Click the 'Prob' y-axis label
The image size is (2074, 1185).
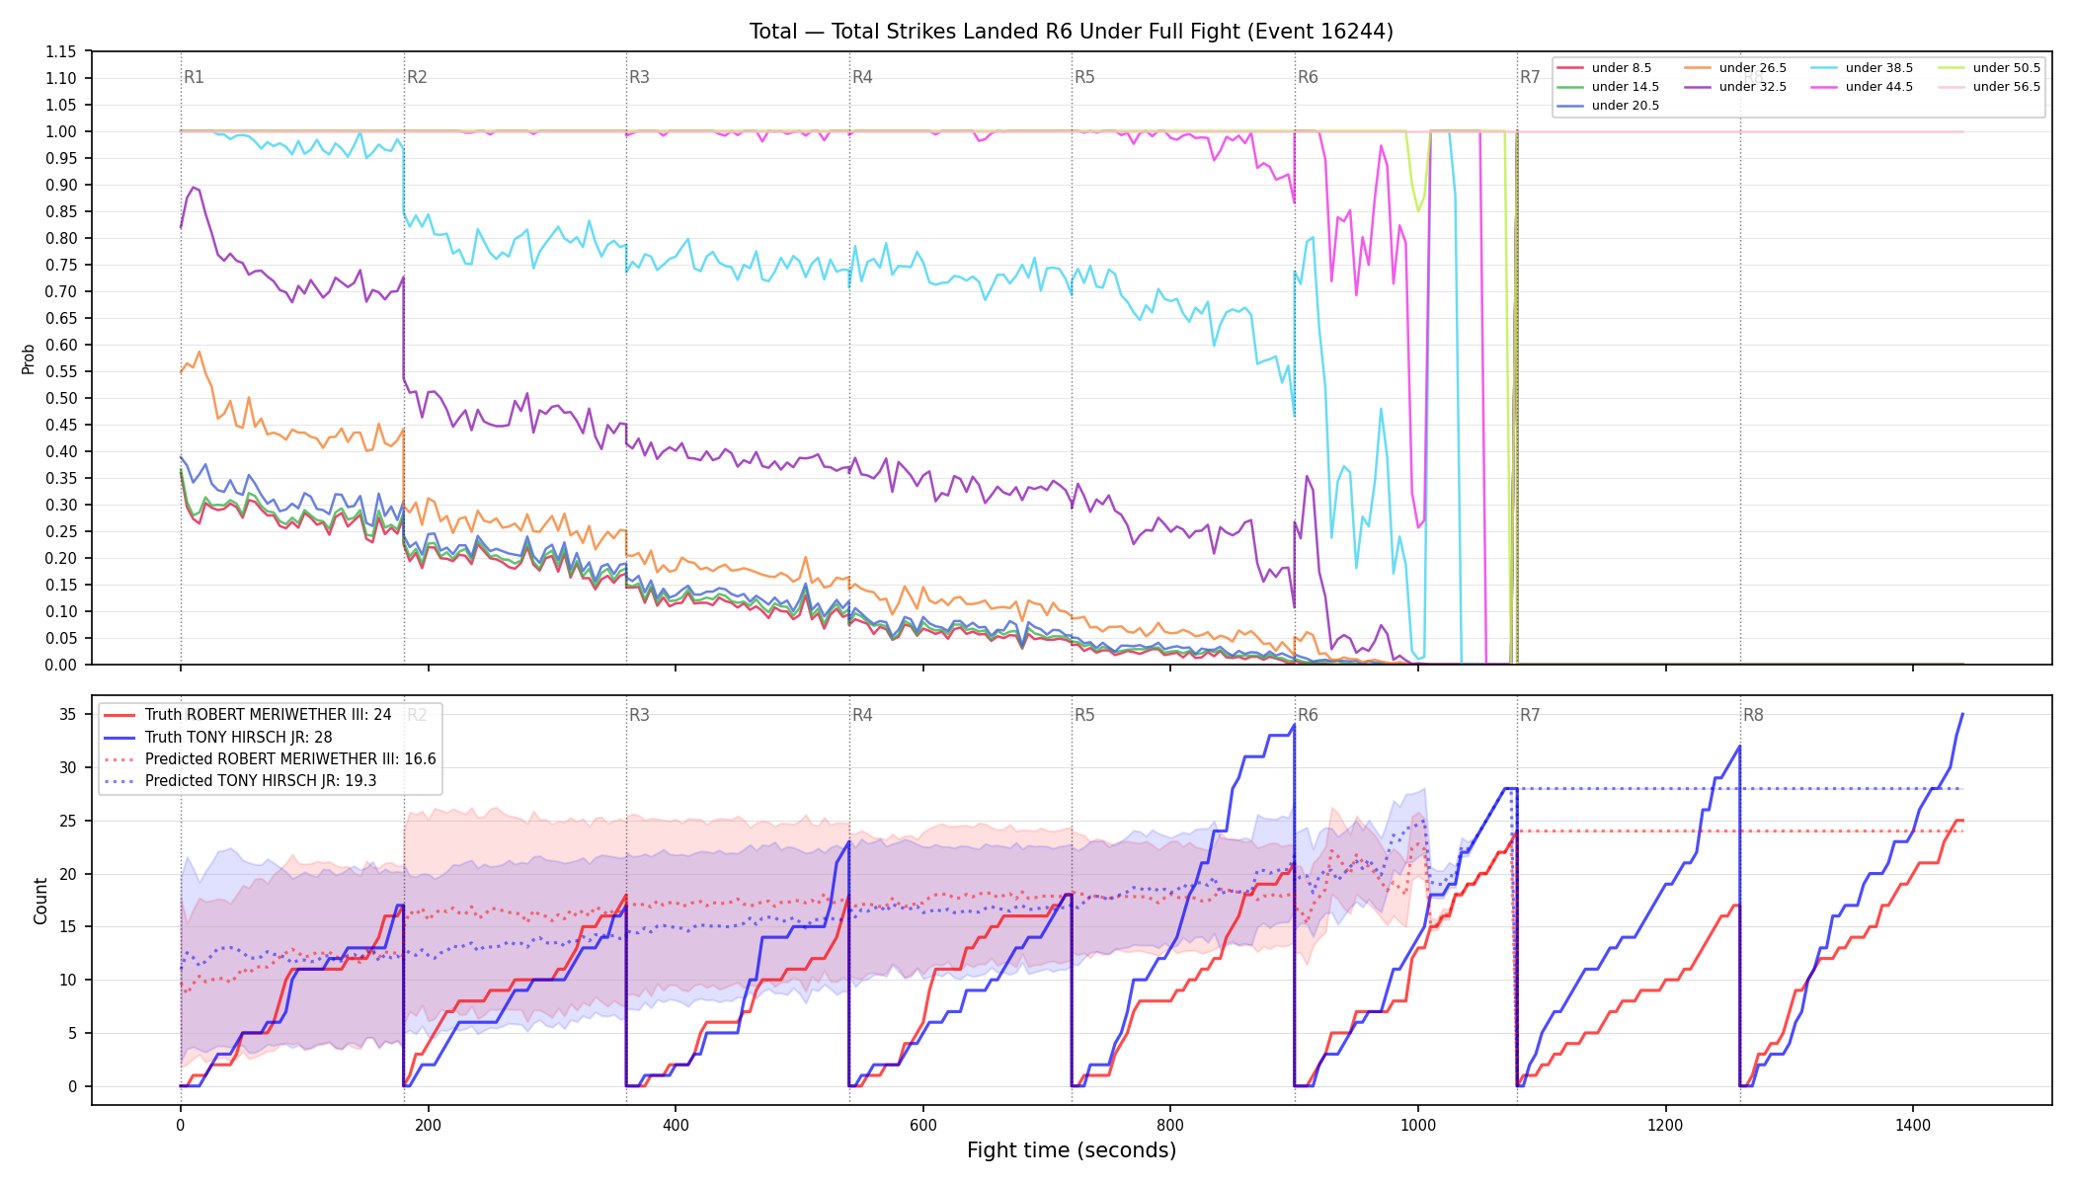(x=28, y=358)
